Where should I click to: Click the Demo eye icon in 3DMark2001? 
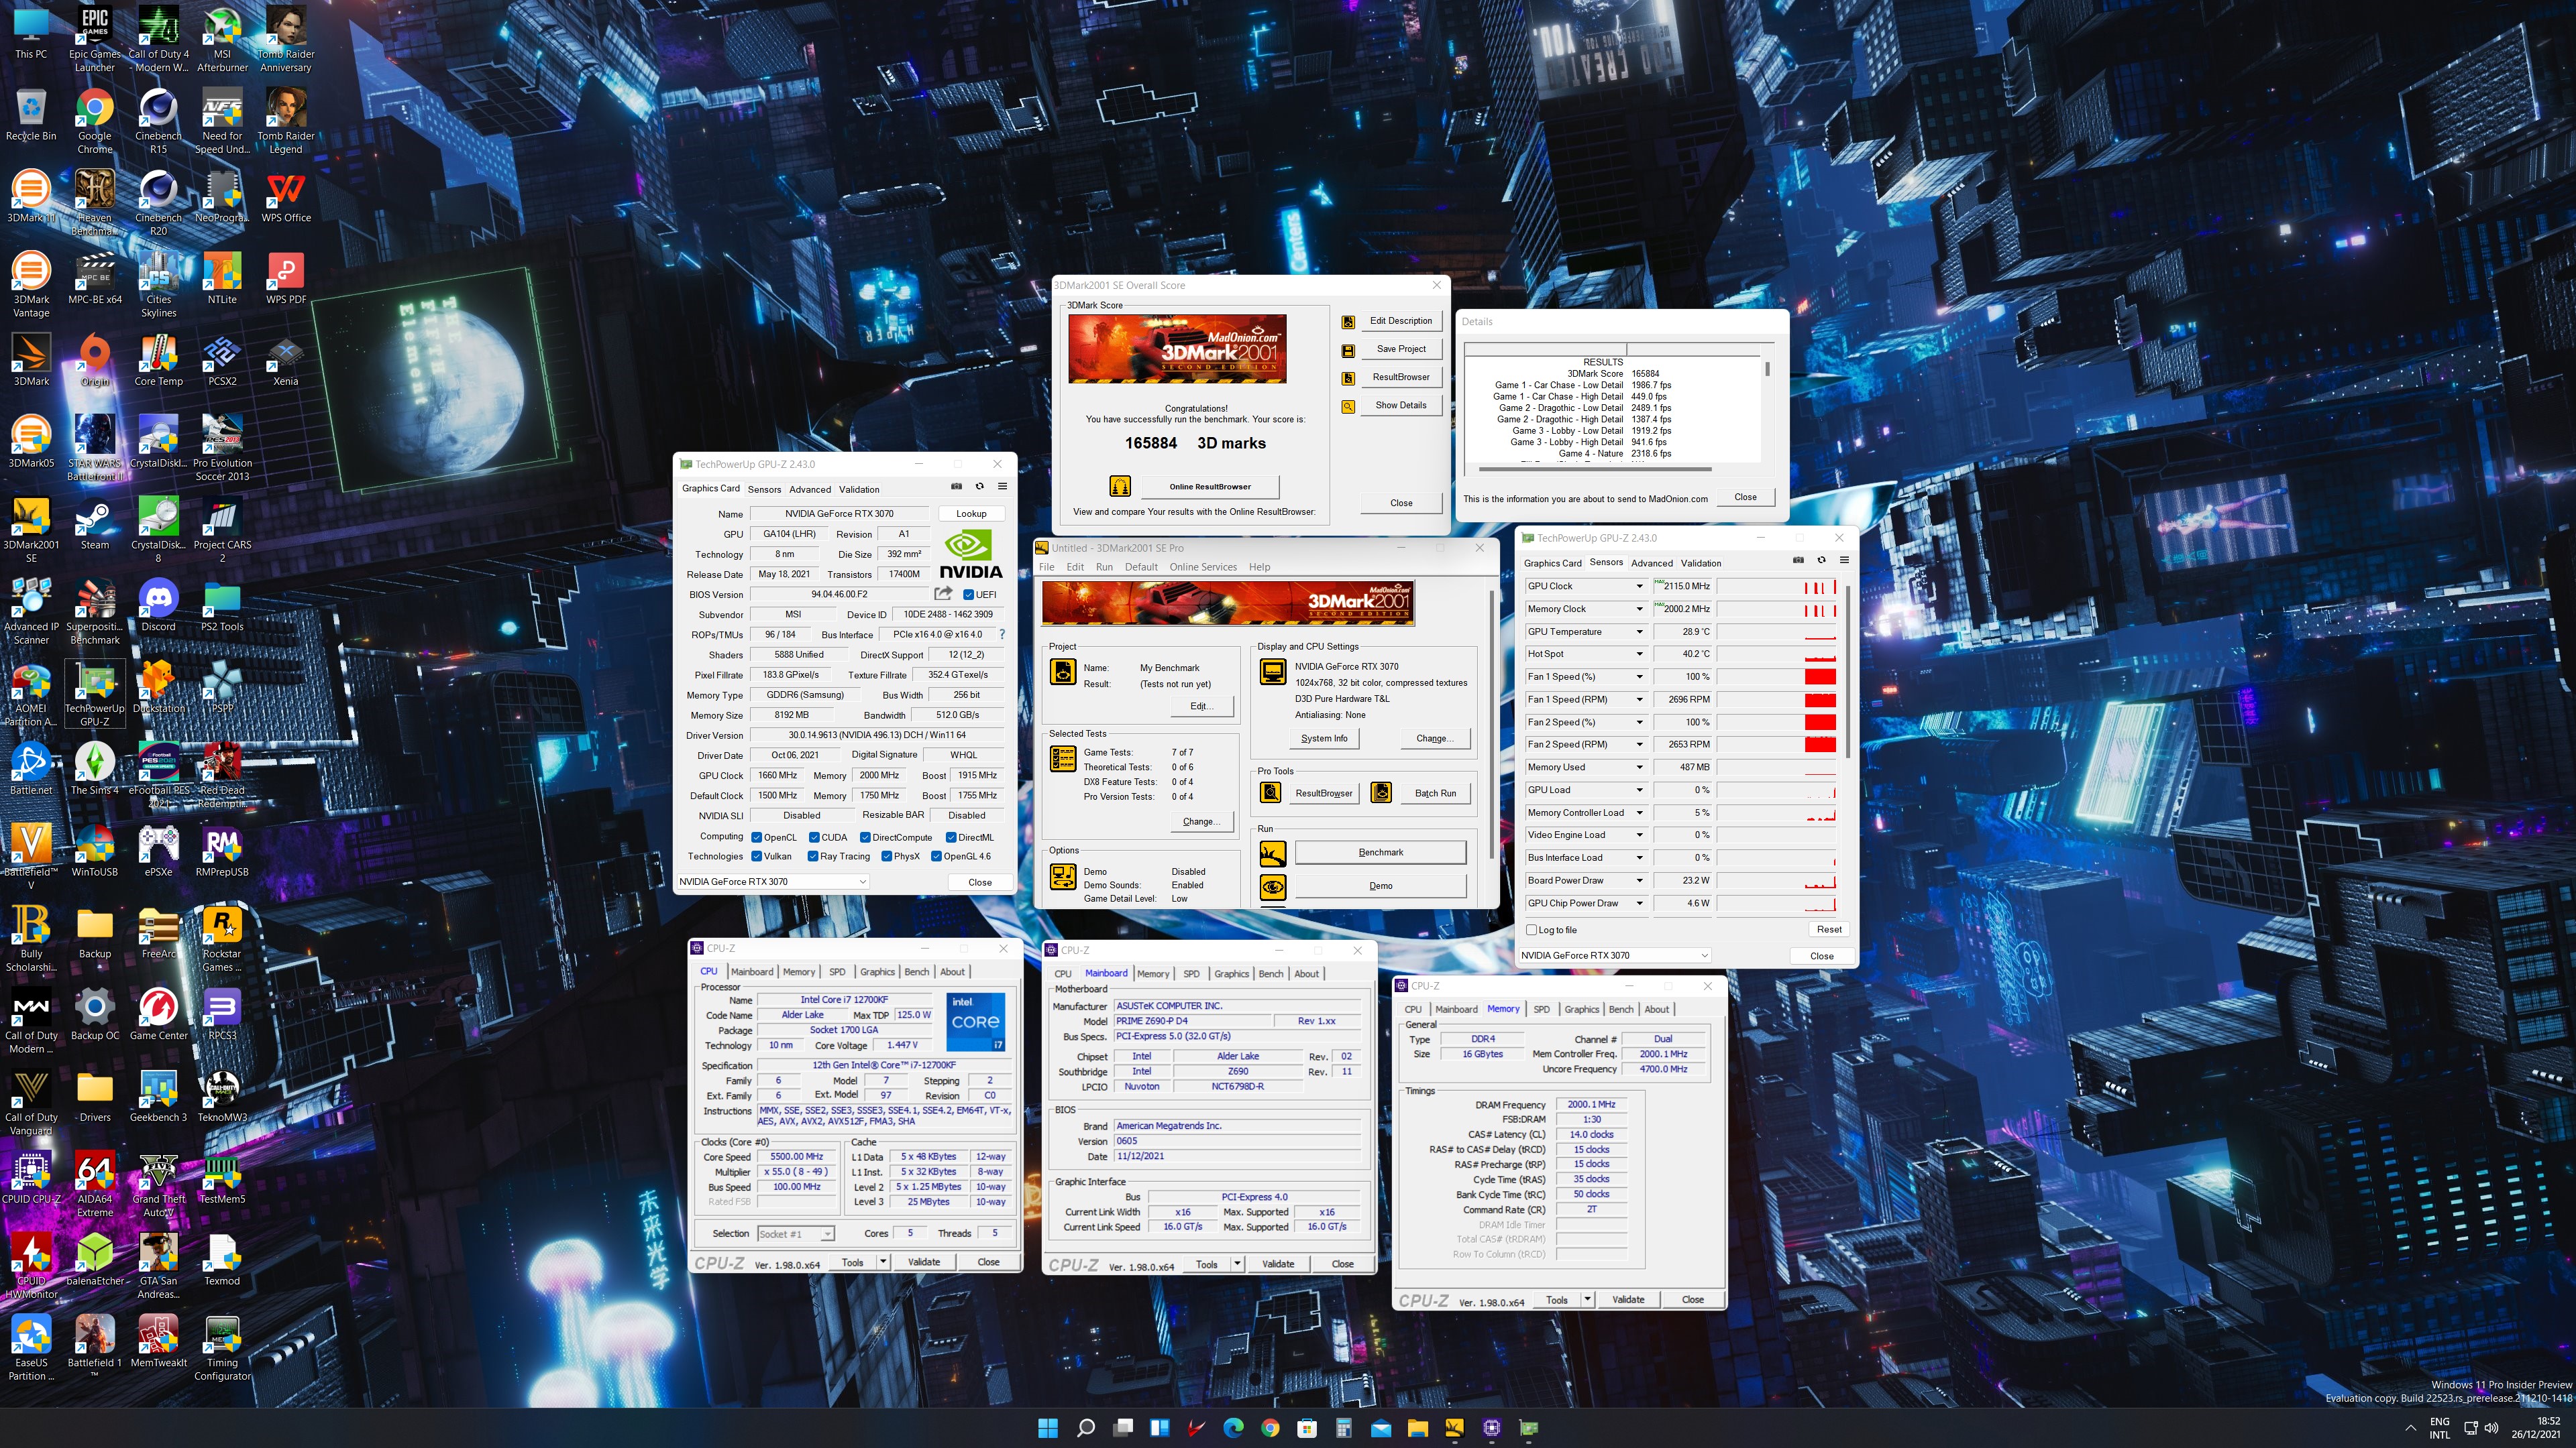pyautogui.click(x=1272, y=886)
